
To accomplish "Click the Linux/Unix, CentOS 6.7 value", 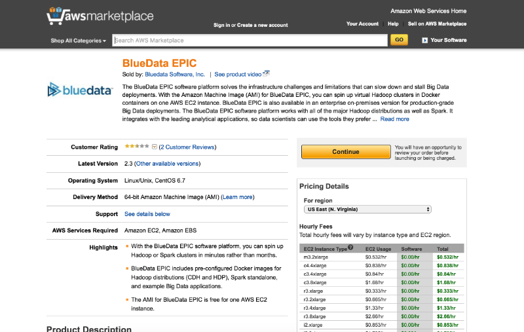I will 155,181.
